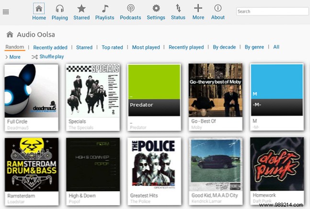Open The Police Greatest Hits cover
This screenshot has height=209, width=310.
tap(154, 164)
